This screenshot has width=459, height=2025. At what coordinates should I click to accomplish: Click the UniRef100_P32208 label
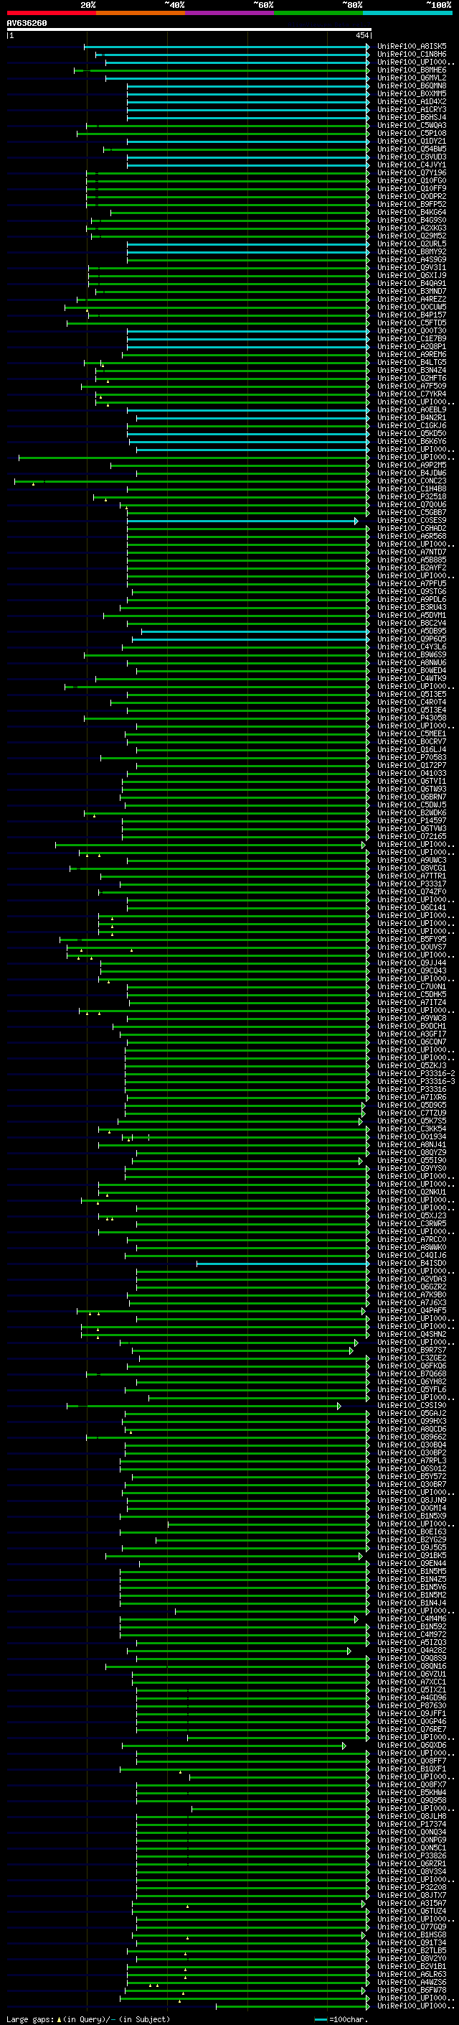click(x=412, y=1886)
